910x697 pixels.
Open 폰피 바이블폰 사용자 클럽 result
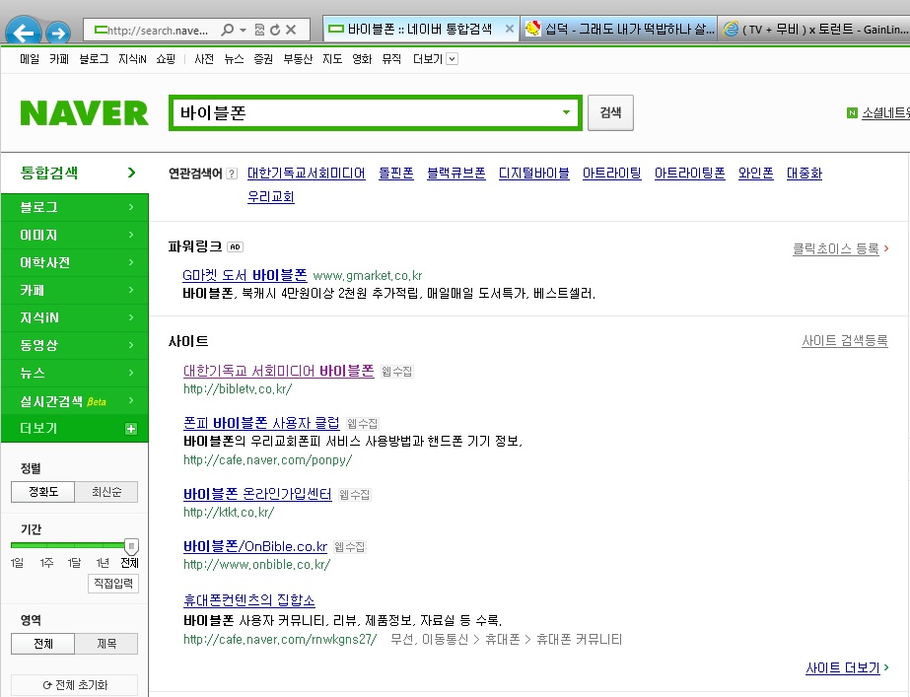(x=261, y=423)
